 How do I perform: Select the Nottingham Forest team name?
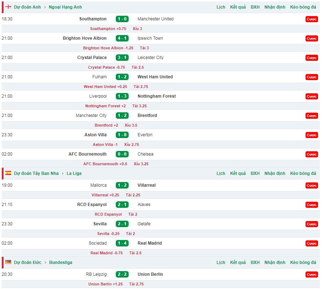(x=157, y=96)
